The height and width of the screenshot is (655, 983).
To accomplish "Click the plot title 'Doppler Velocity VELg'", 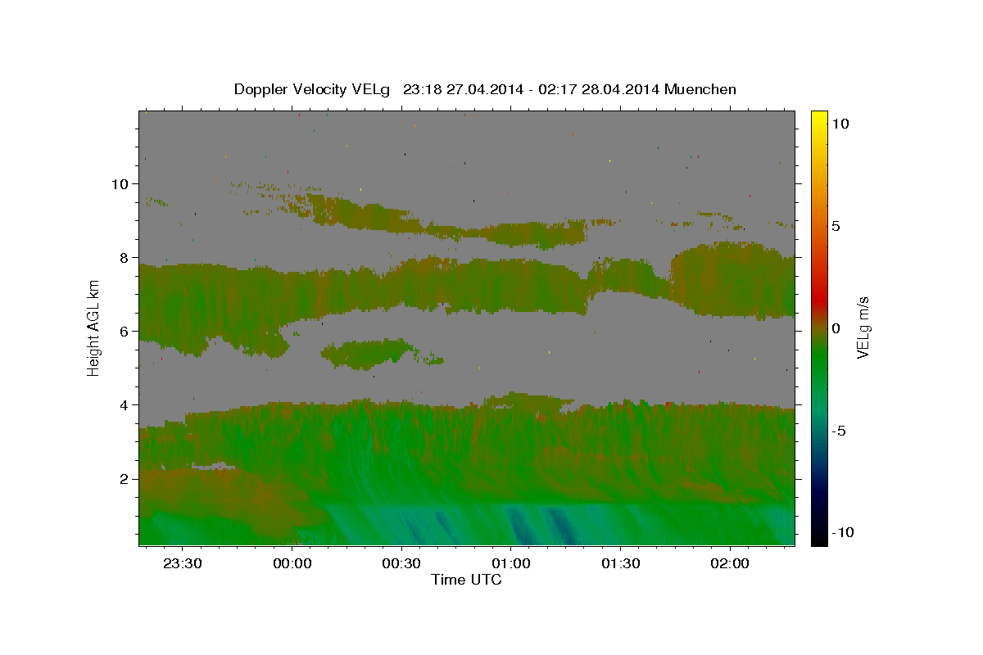I will pyautogui.click(x=312, y=89).
